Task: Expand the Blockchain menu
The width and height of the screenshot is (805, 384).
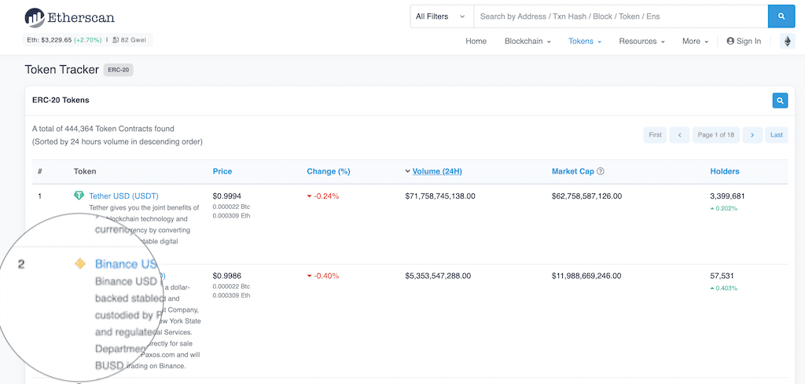Action: point(527,41)
